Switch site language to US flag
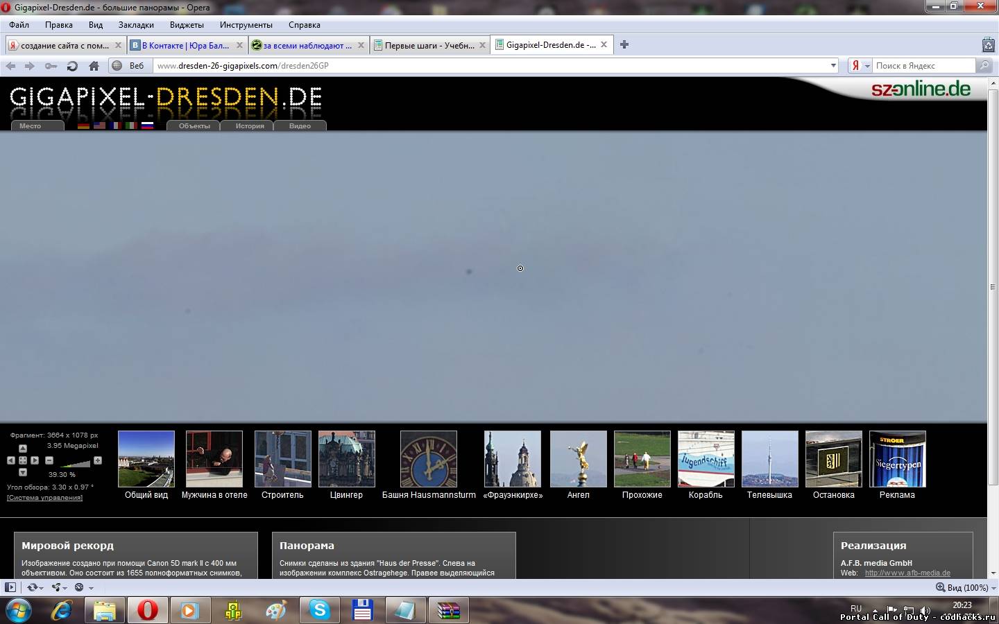Image resolution: width=999 pixels, height=624 pixels. [x=99, y=125]
